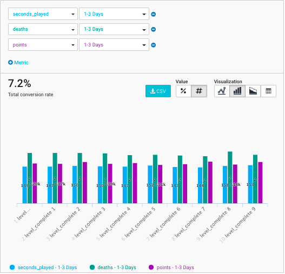Show values as percentages
285x274 pixels.
tap(184, 91)
